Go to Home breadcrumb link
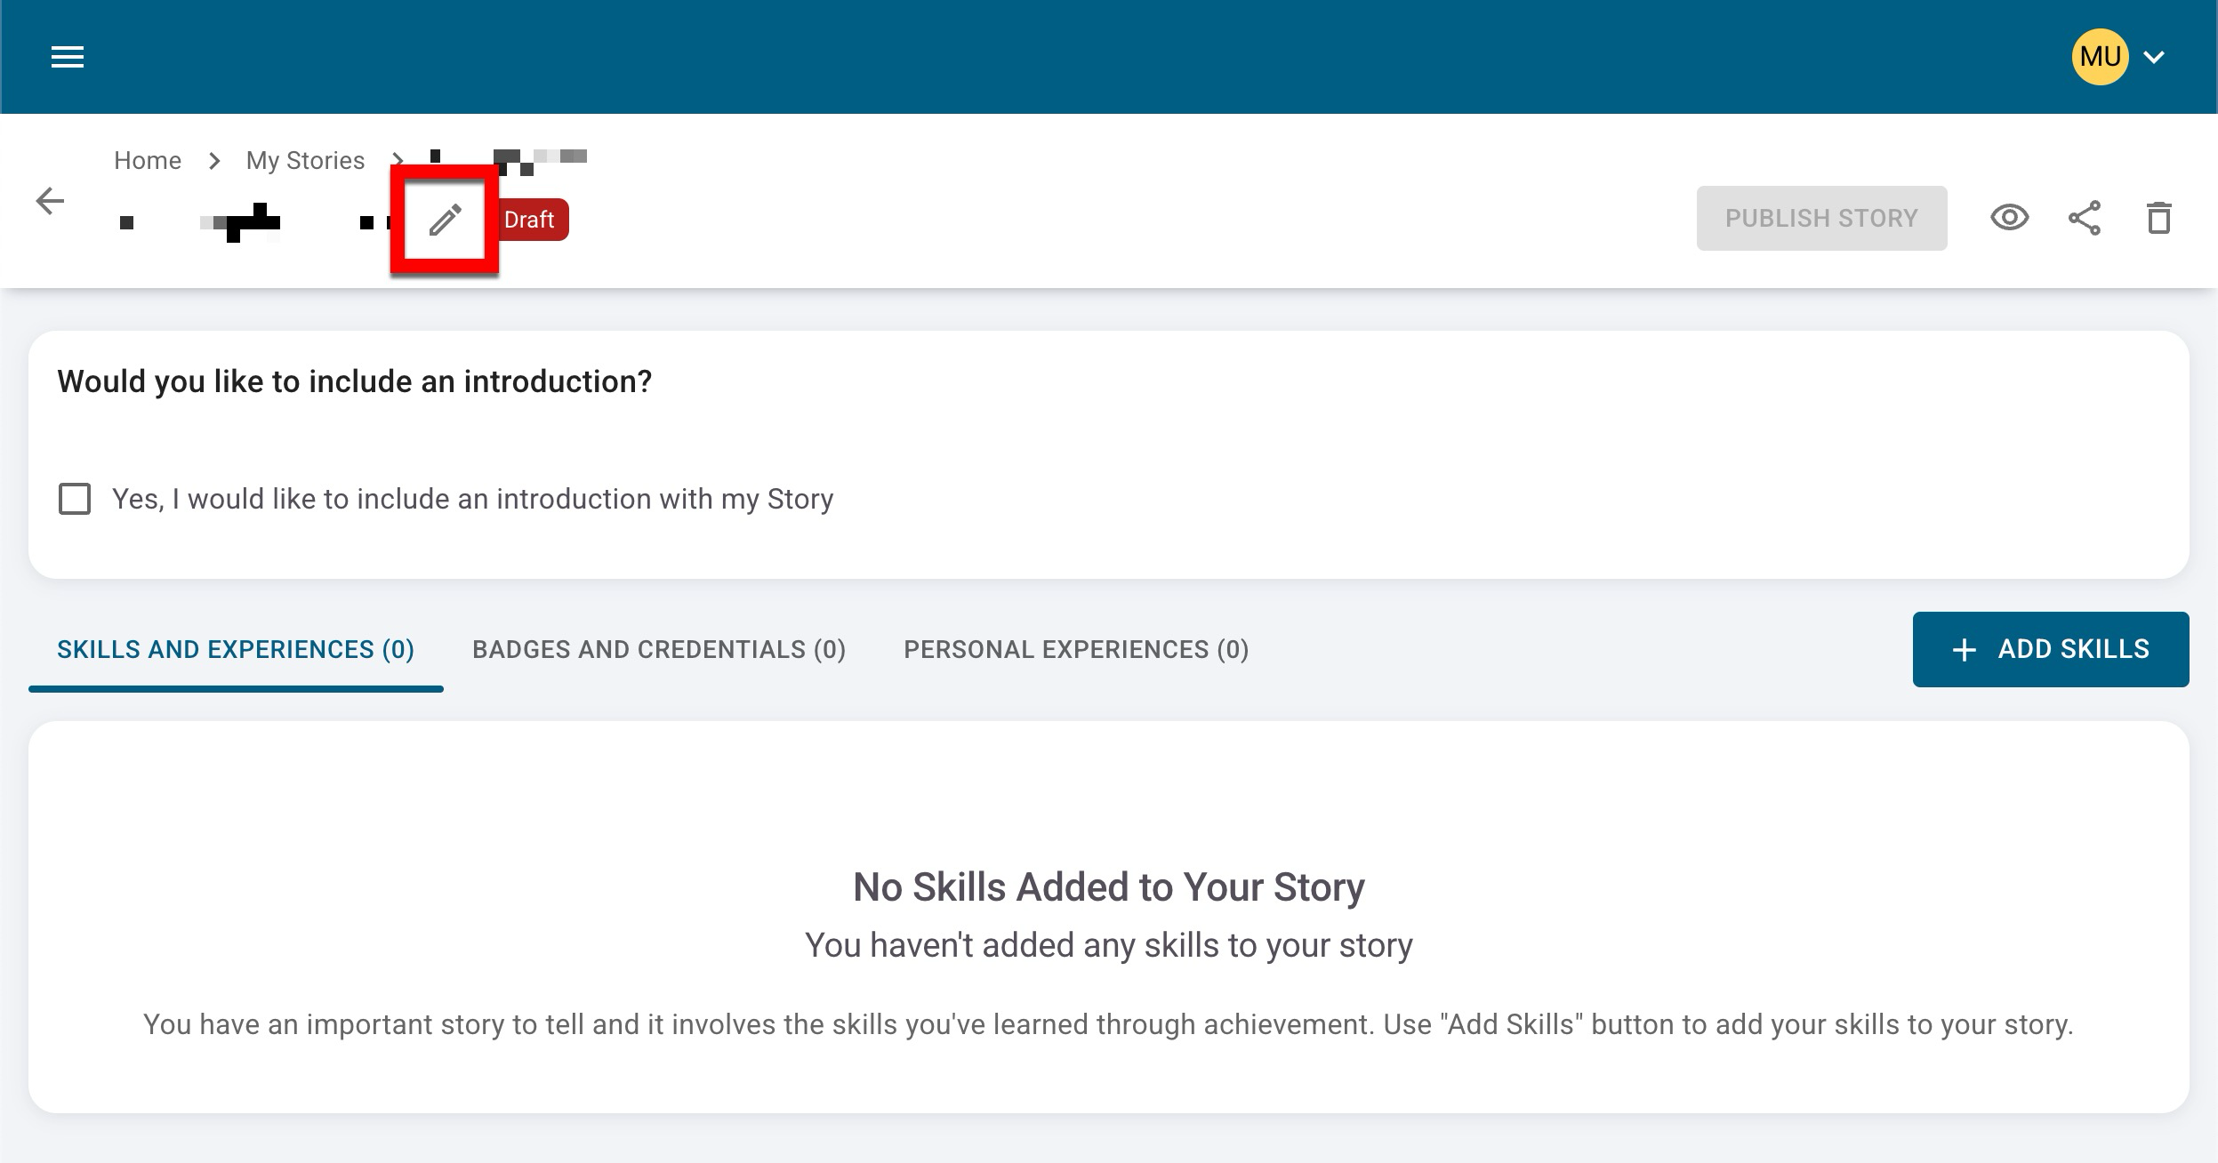Screen dimensions: 2218x1163 (148, 161)
